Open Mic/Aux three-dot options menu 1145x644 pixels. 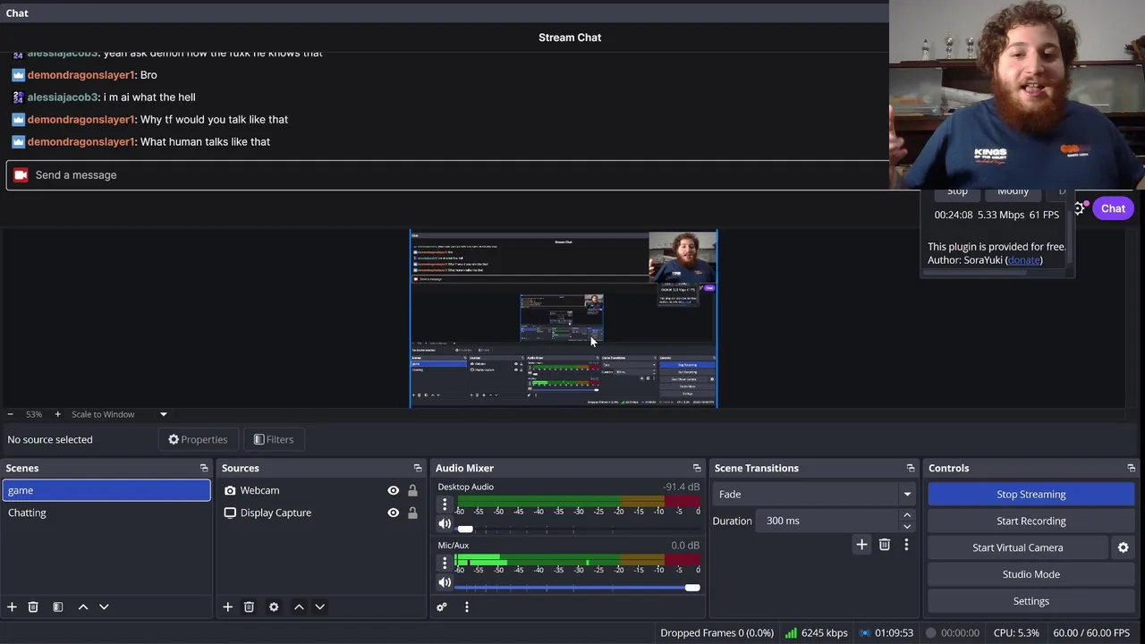pos(445,563)
